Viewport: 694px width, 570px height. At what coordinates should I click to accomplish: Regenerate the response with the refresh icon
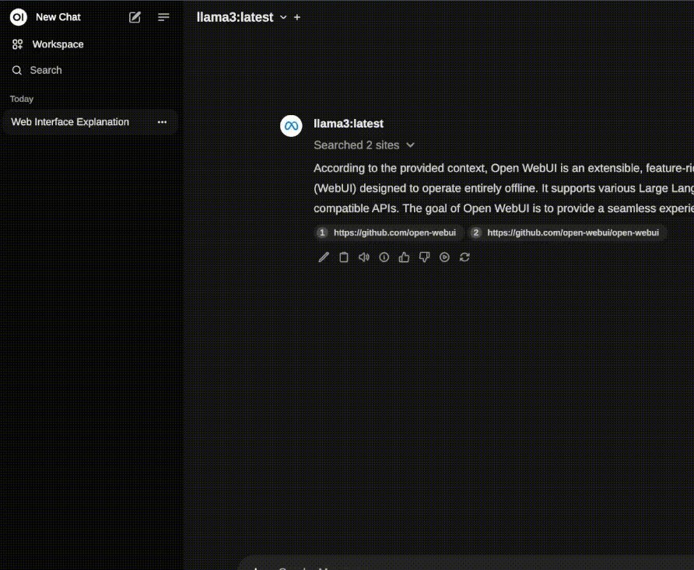(464, 257)
